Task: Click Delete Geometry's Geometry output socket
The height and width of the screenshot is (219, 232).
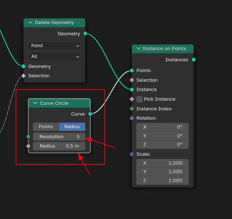Action: tap(85, 33)
